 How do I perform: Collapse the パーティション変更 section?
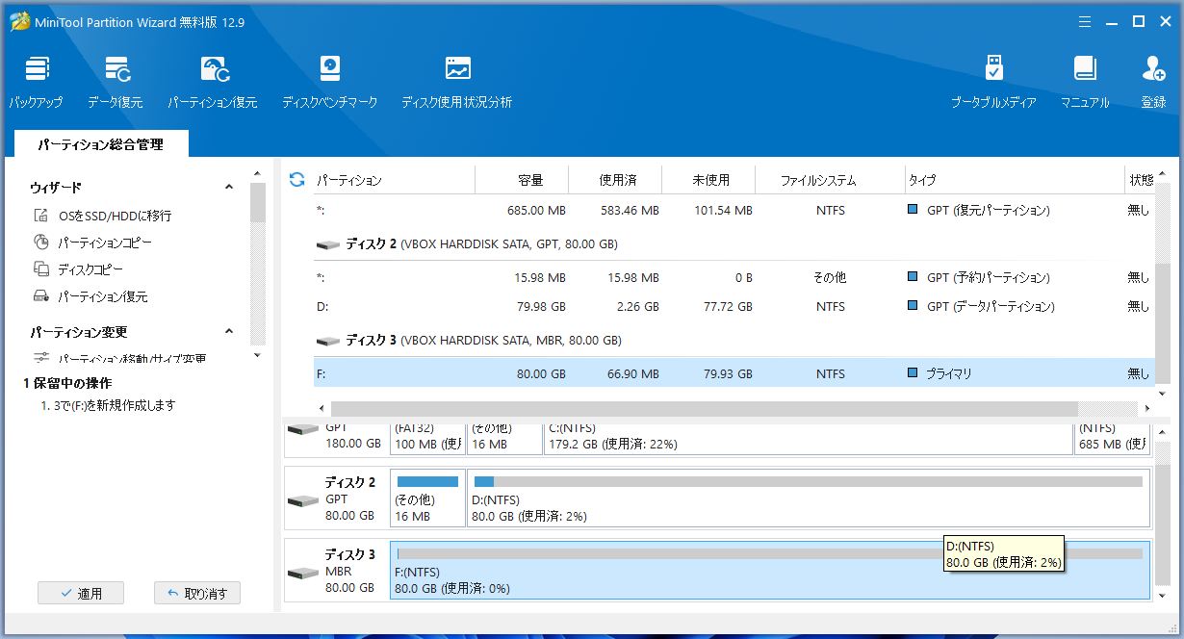click(x=229, y=330)
